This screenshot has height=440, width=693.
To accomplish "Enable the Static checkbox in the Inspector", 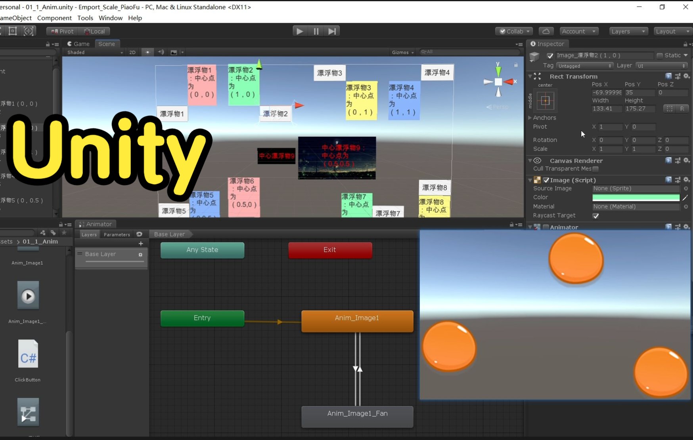I will pos(660,55).
